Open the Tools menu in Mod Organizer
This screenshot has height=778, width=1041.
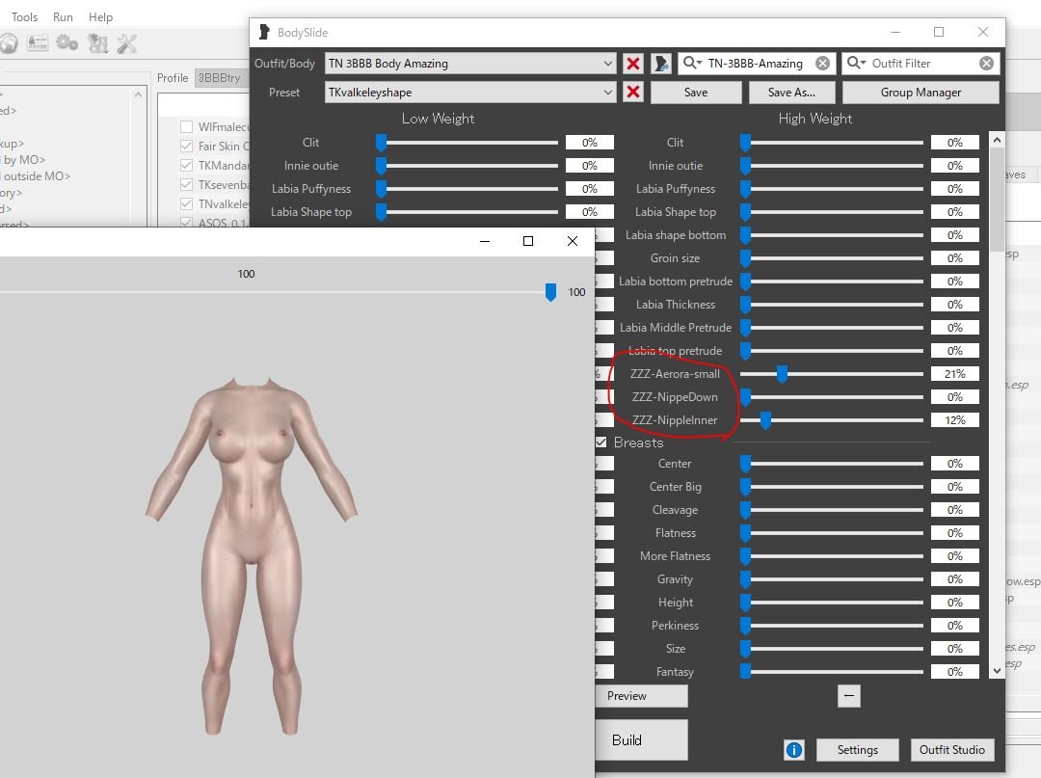coord(24,16)
